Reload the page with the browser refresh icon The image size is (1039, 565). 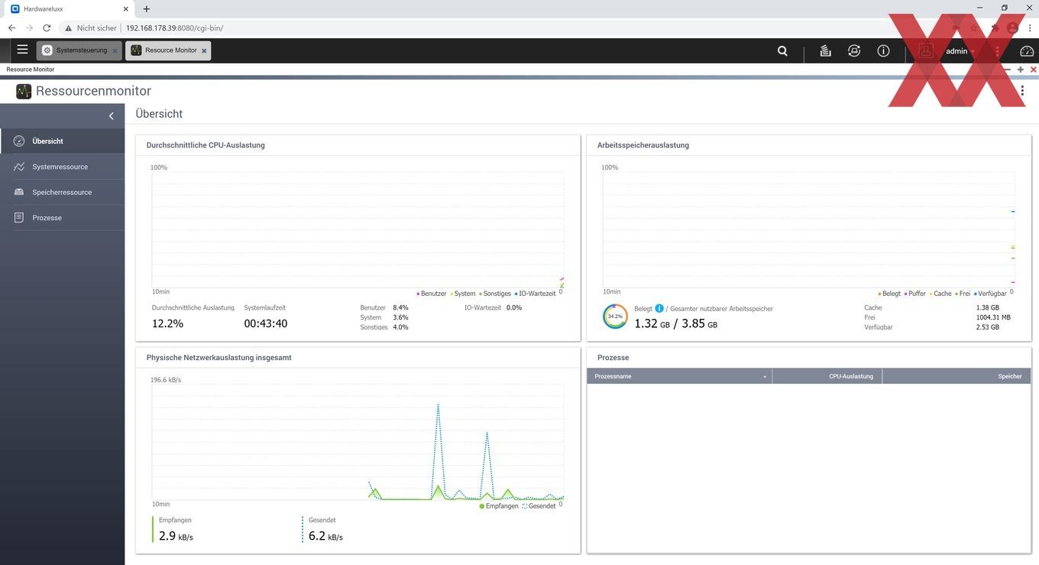(47, 28)
